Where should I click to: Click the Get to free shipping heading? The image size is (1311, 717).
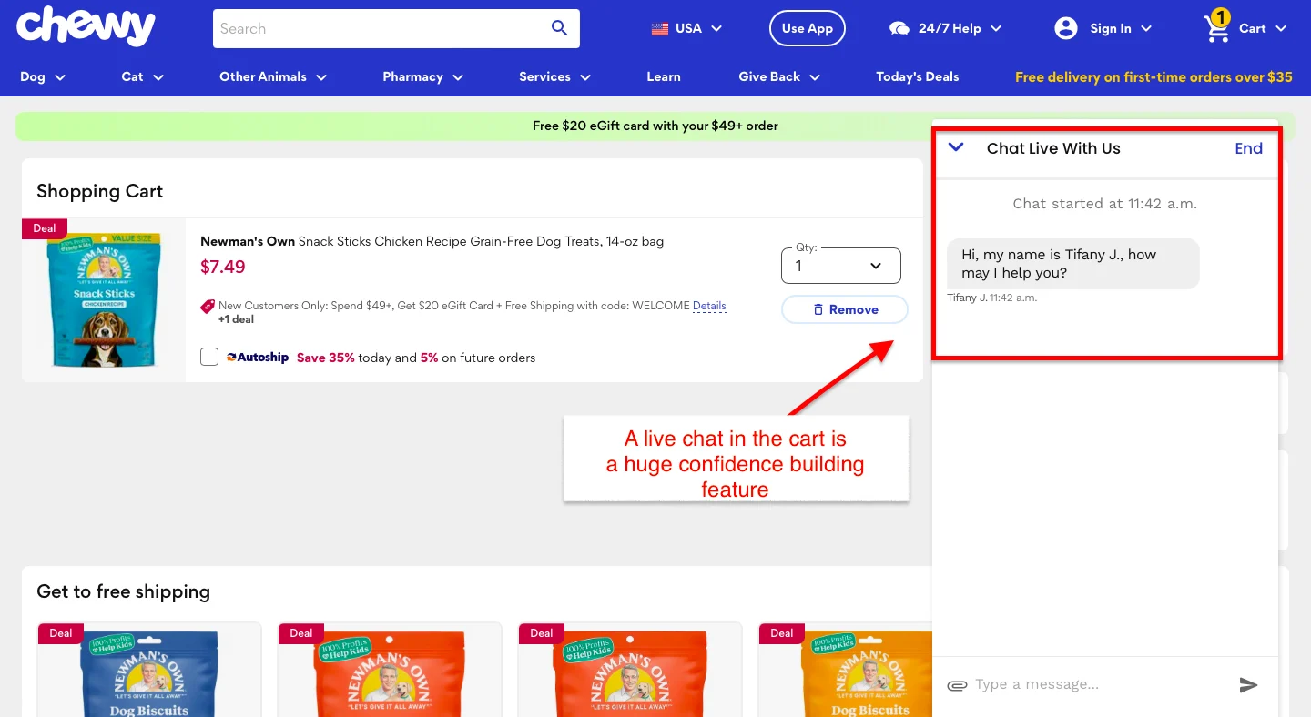(x=123, y=591)
